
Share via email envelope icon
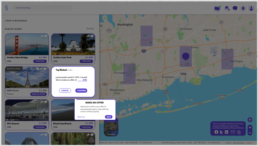click(233, 132)
